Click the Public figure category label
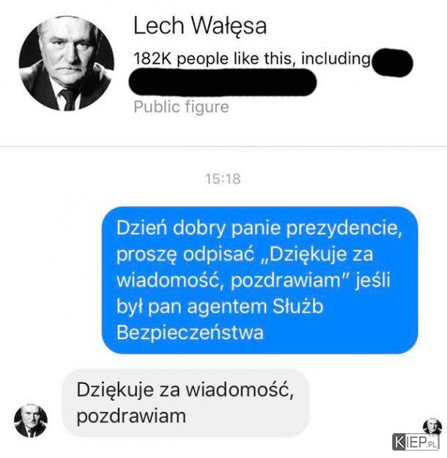Screen dimensions: 447x458 tap(181, 107)
